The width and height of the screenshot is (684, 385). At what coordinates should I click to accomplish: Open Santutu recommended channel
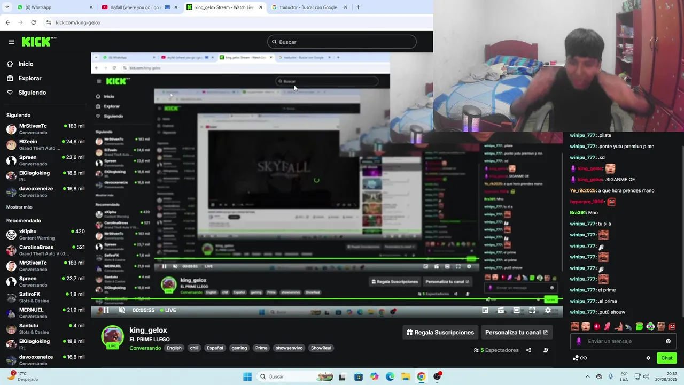point(45,328)
